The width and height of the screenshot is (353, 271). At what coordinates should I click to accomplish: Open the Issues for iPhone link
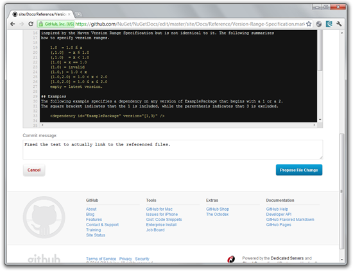point(162,215)
